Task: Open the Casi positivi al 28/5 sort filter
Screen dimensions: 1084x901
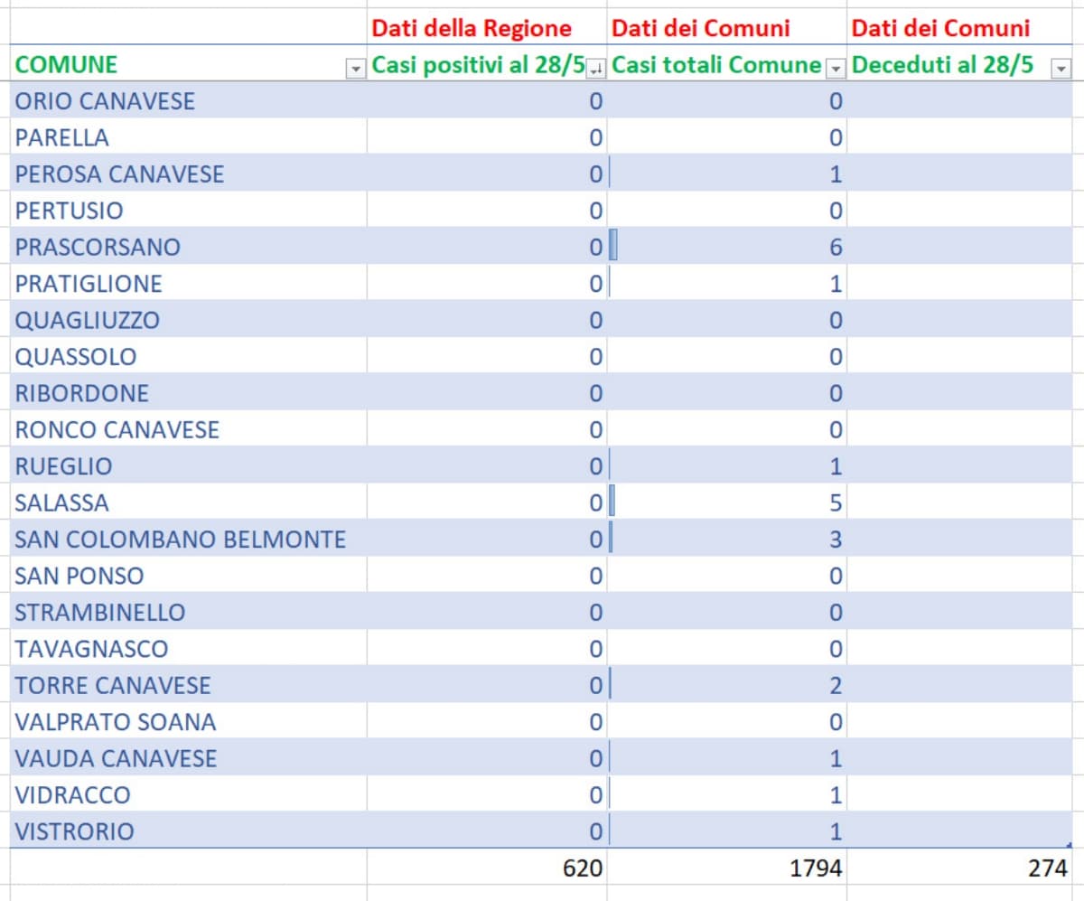Action: click(x=596, y=68)
